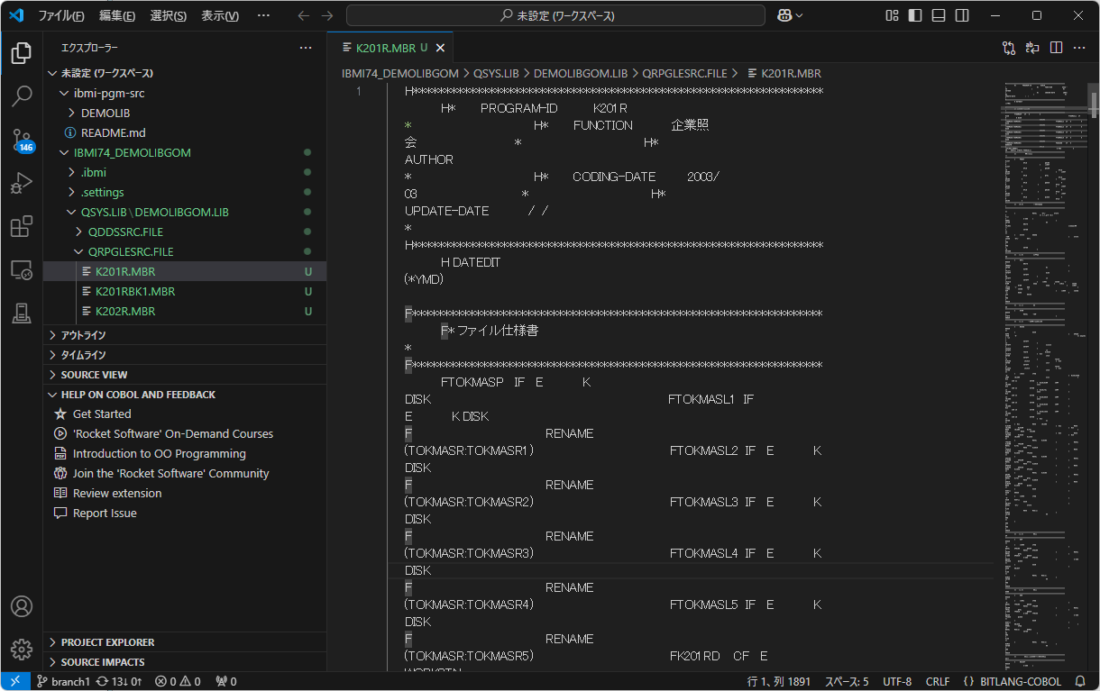The image size is (1100, 691).
Task: Collapse the IBMI74_DEMOLIBGOM folder
Action: [185, 152]
